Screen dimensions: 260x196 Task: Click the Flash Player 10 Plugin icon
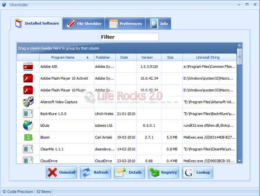tap(28, 90)
